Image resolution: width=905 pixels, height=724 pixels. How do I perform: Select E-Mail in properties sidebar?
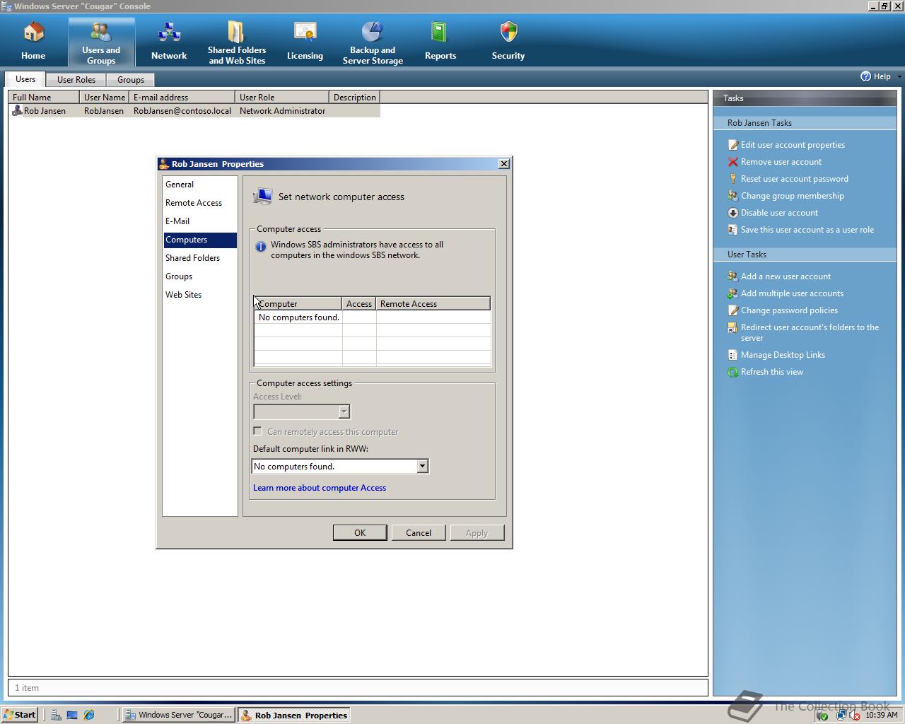200,221
